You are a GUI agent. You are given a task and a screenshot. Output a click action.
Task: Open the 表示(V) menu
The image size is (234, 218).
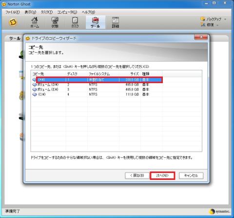coord(30,12)
